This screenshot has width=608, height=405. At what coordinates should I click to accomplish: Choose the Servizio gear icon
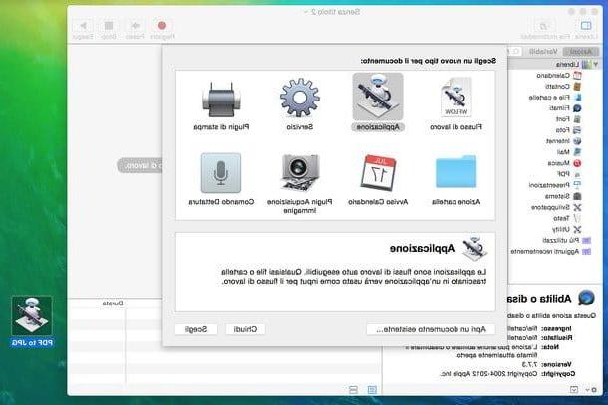[300, 98]
